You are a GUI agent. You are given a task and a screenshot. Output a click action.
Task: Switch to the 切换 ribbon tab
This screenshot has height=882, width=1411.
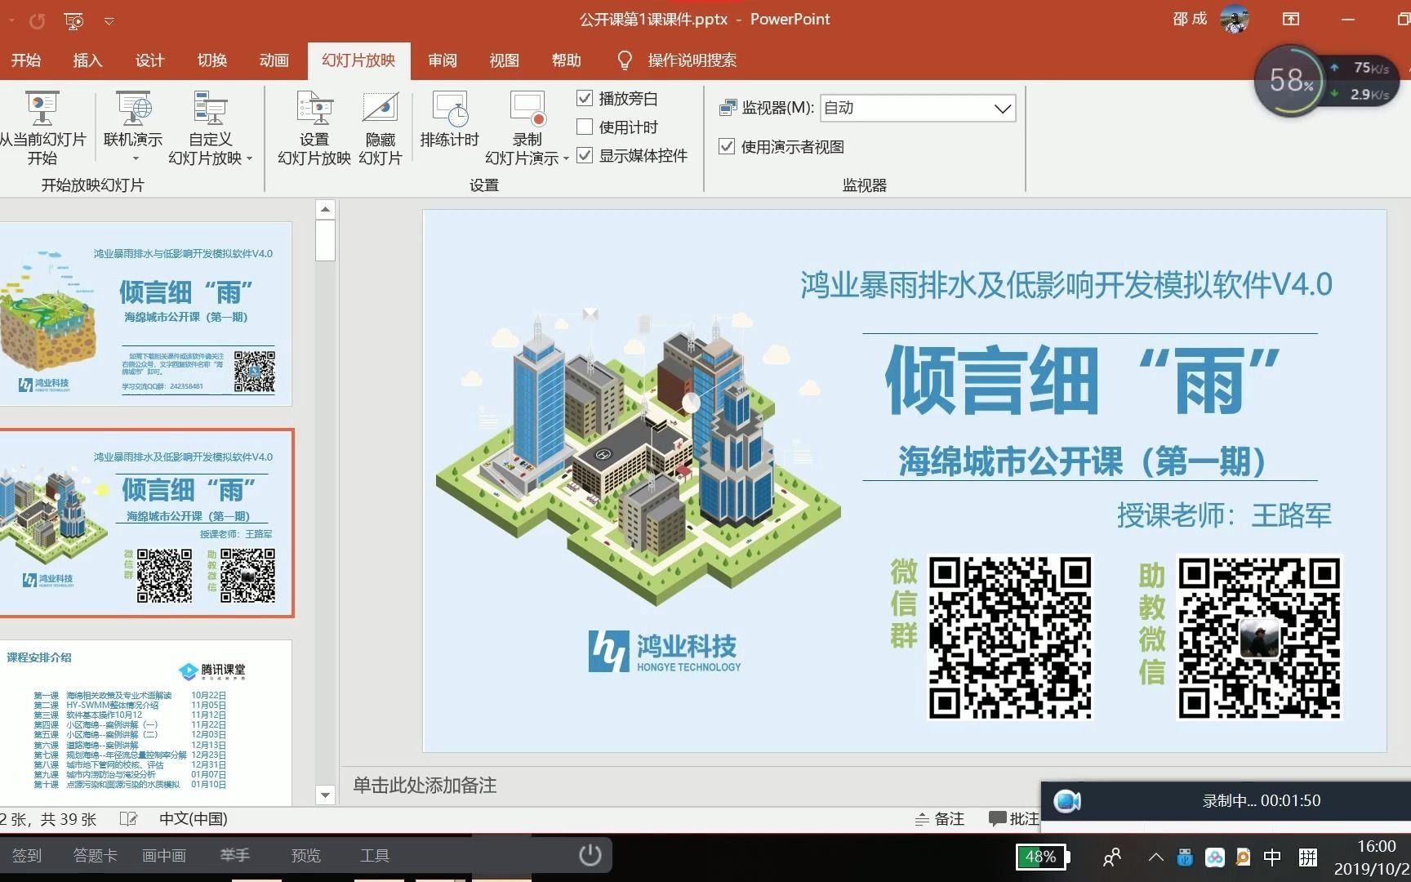211,60
